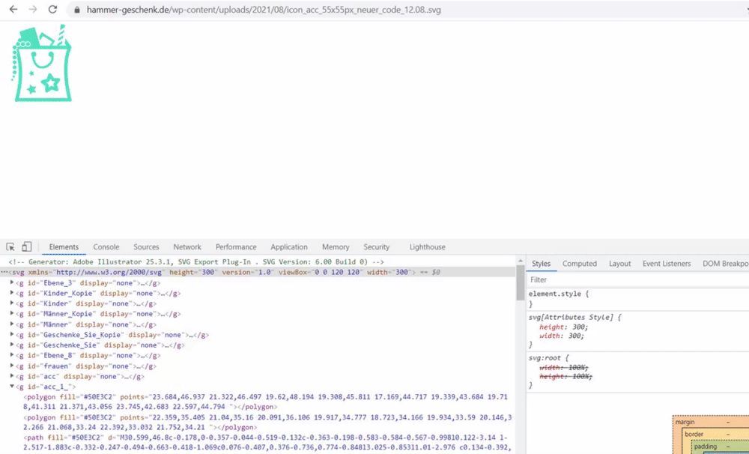Open the Console tab
Viewport: 749px width, 454px height.
point(106,247)
